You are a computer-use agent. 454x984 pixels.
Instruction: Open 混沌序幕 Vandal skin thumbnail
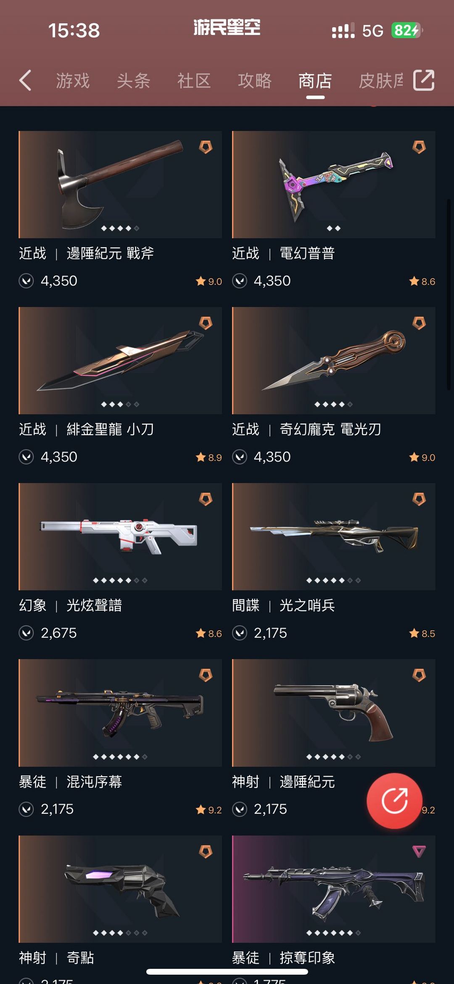tap(120, 713)
